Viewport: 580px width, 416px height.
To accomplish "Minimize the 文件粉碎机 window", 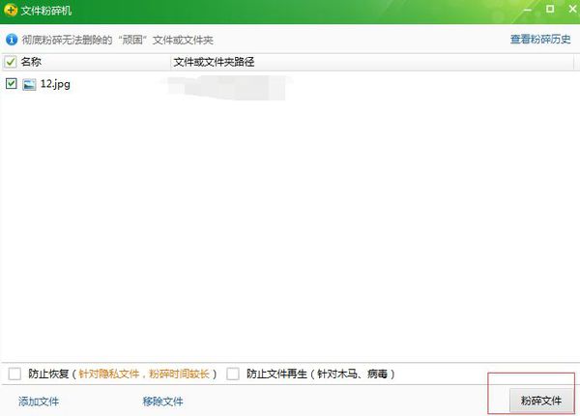I will pos(528,10).
